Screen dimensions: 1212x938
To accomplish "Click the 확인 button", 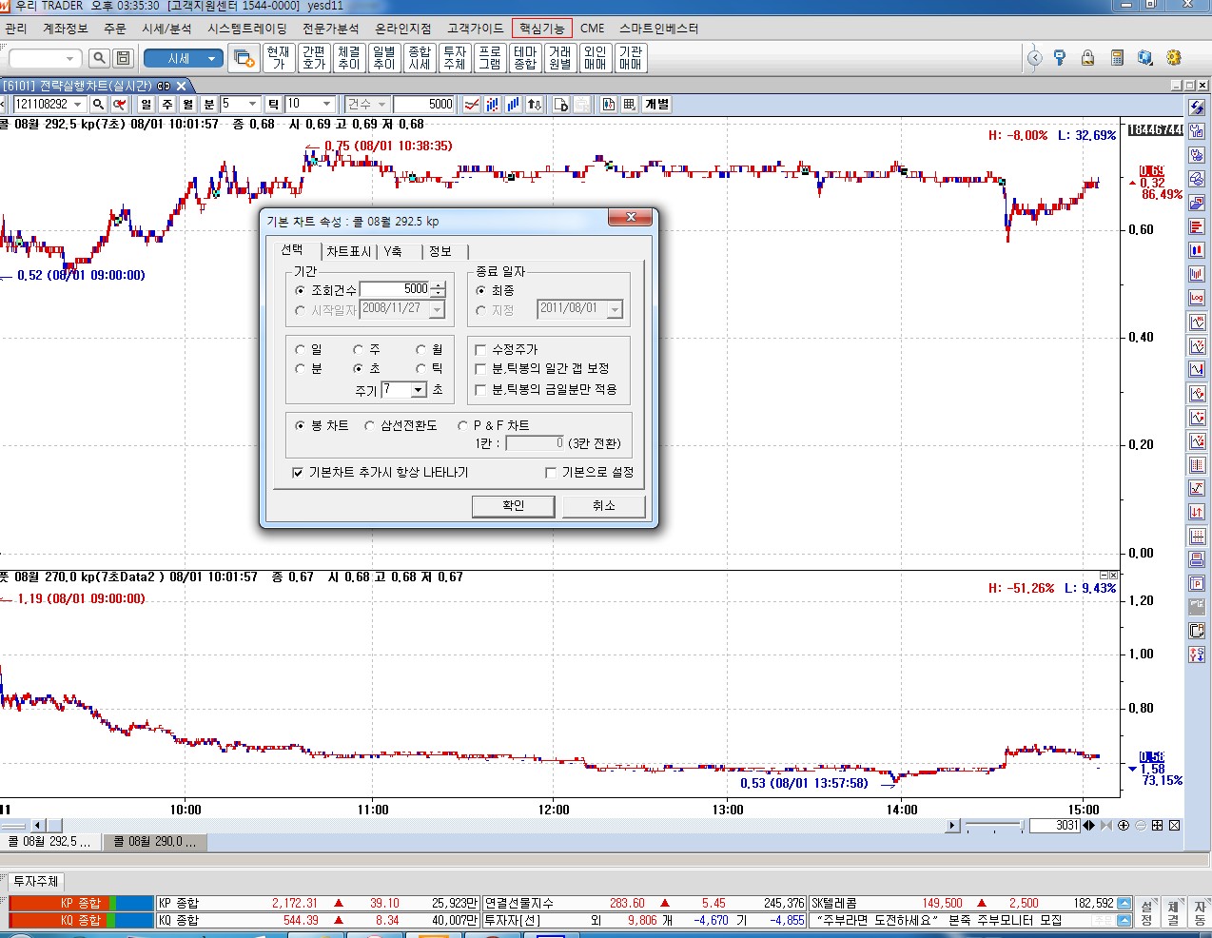I will [x=513, y=505].
